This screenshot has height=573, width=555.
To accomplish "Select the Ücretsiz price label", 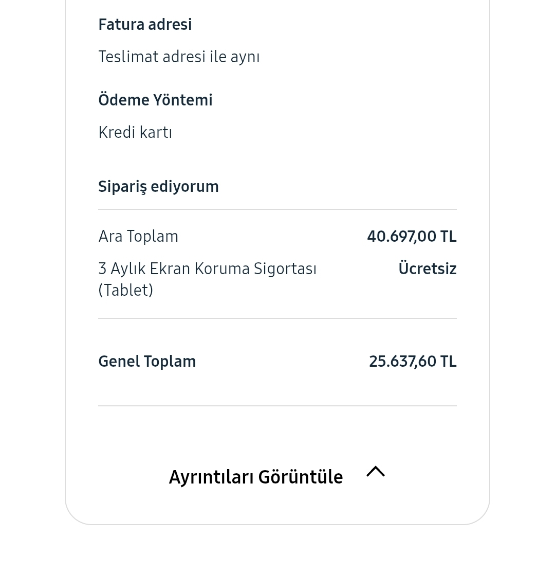I will pos(427,268).
